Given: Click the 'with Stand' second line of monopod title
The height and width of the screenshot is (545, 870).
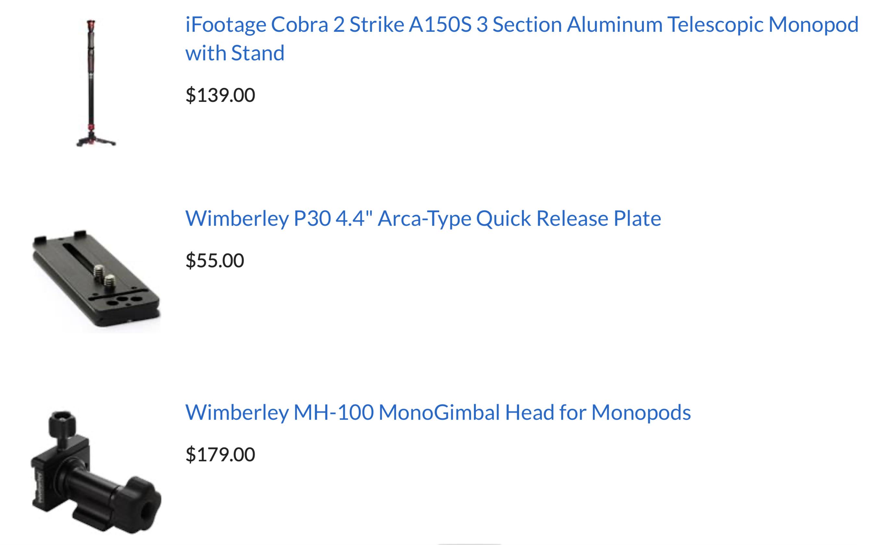Looking at the screenshot, I should (x=235, y=53).
